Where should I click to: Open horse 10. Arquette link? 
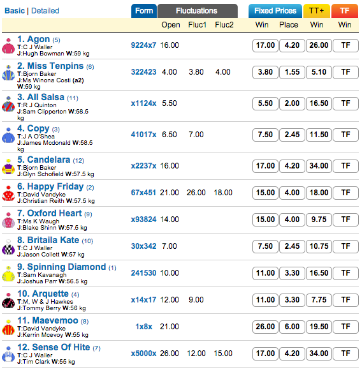(x=43, y=294)
